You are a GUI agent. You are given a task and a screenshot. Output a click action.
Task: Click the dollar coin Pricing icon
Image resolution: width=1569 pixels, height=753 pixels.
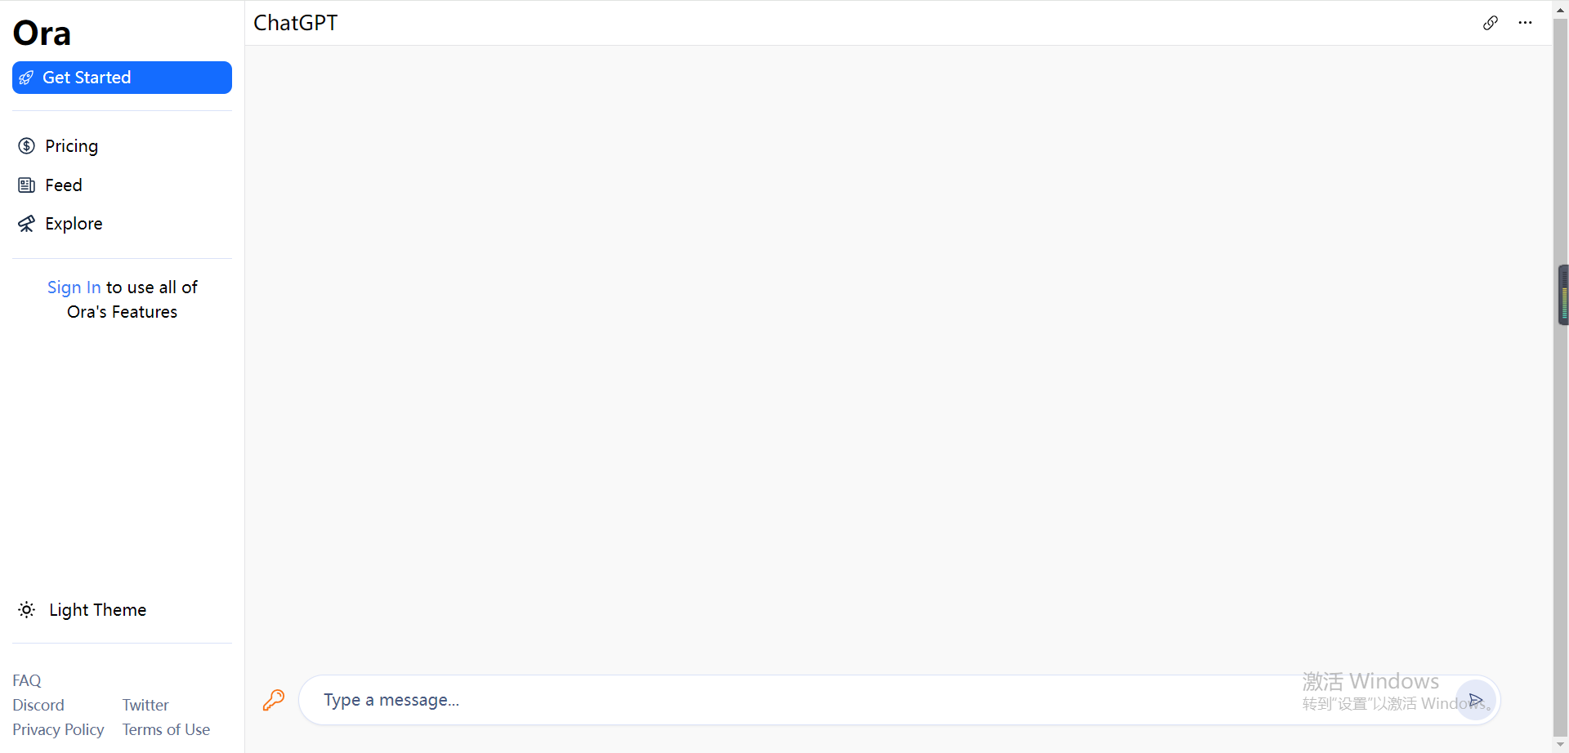27,146
